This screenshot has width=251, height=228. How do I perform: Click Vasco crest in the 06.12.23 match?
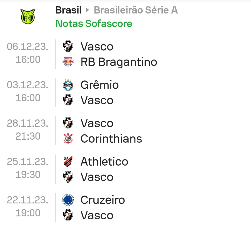pyautogui.click(x=68, y=46)
